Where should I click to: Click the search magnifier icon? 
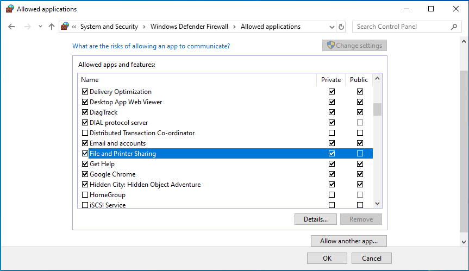click(454, 27)
